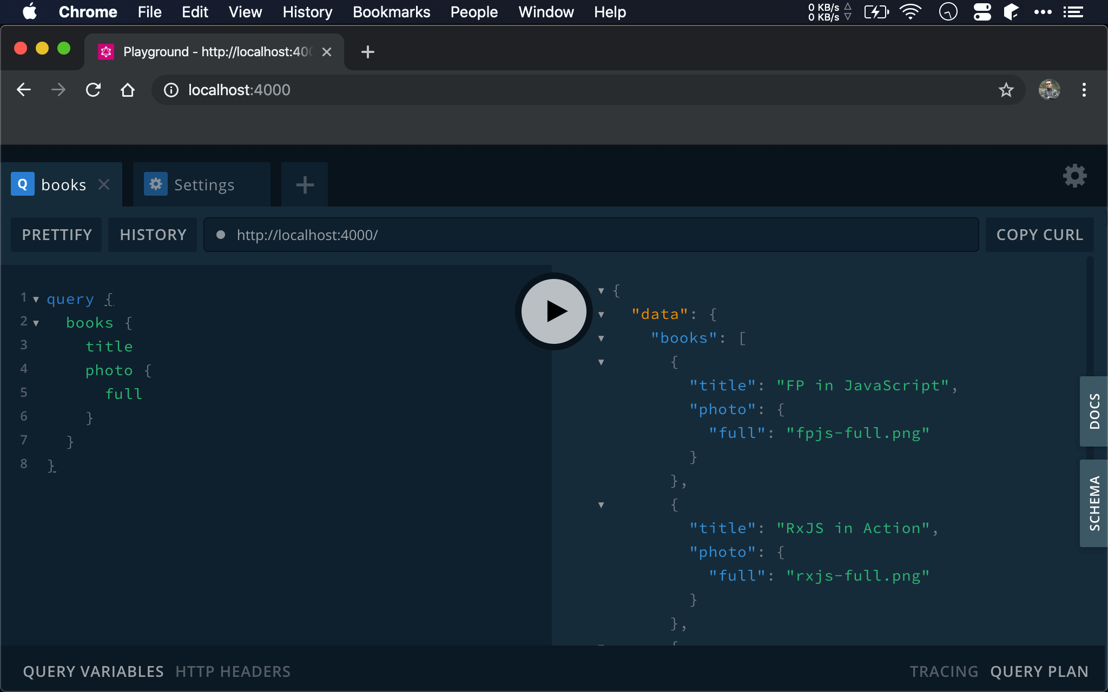Collapse the FP in JavaScript book object
Image resolution: width=1108 pixels, height=692 pixels.
pyautogui.click(x=601, y=362)
